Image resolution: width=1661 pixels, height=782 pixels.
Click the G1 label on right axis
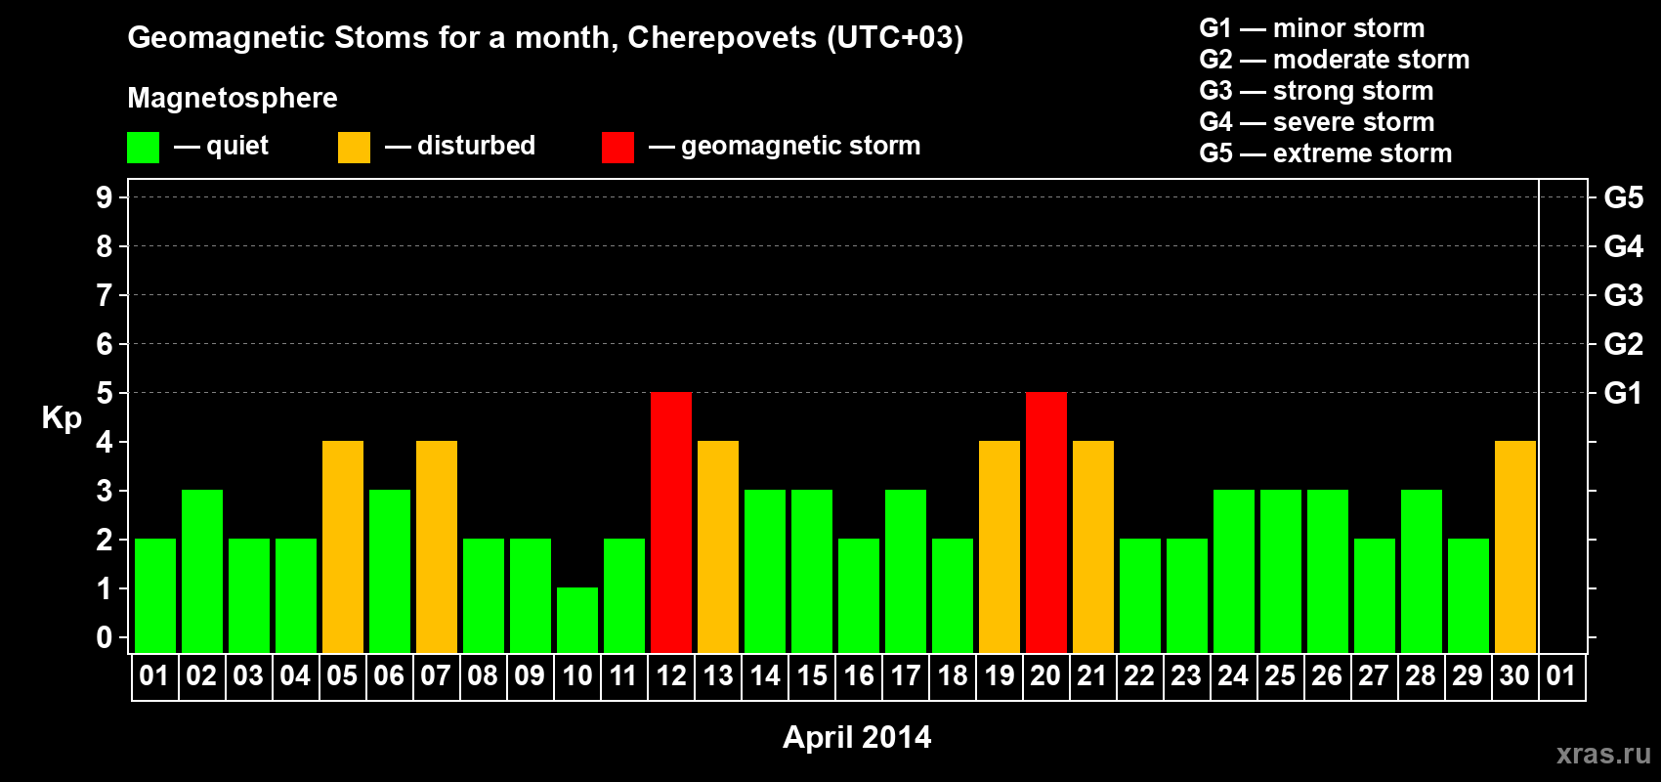point(1623,393)
